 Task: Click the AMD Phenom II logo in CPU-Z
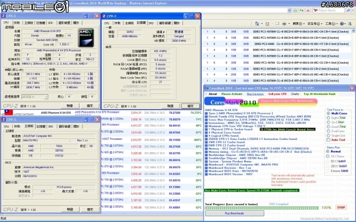click(86, 38)
